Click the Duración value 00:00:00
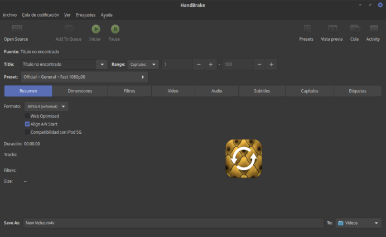The height and width of the screenshot is (237, 386). tap(32, 144)
